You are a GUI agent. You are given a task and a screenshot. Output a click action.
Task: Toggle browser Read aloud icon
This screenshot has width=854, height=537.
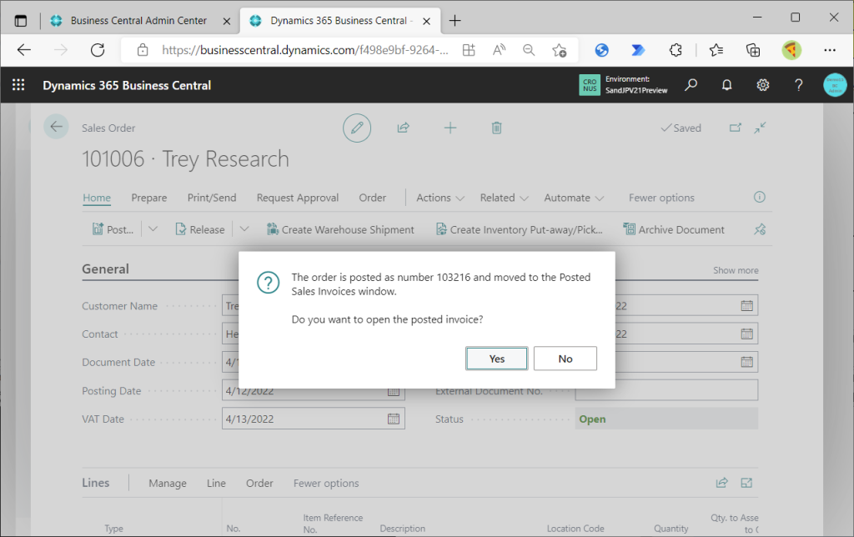(499, 50)
